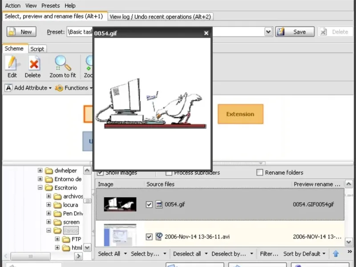The height and width of the screenshot is (267, 356).
Task: Switch to View log / Undo tab
Action: pos(160,16)
